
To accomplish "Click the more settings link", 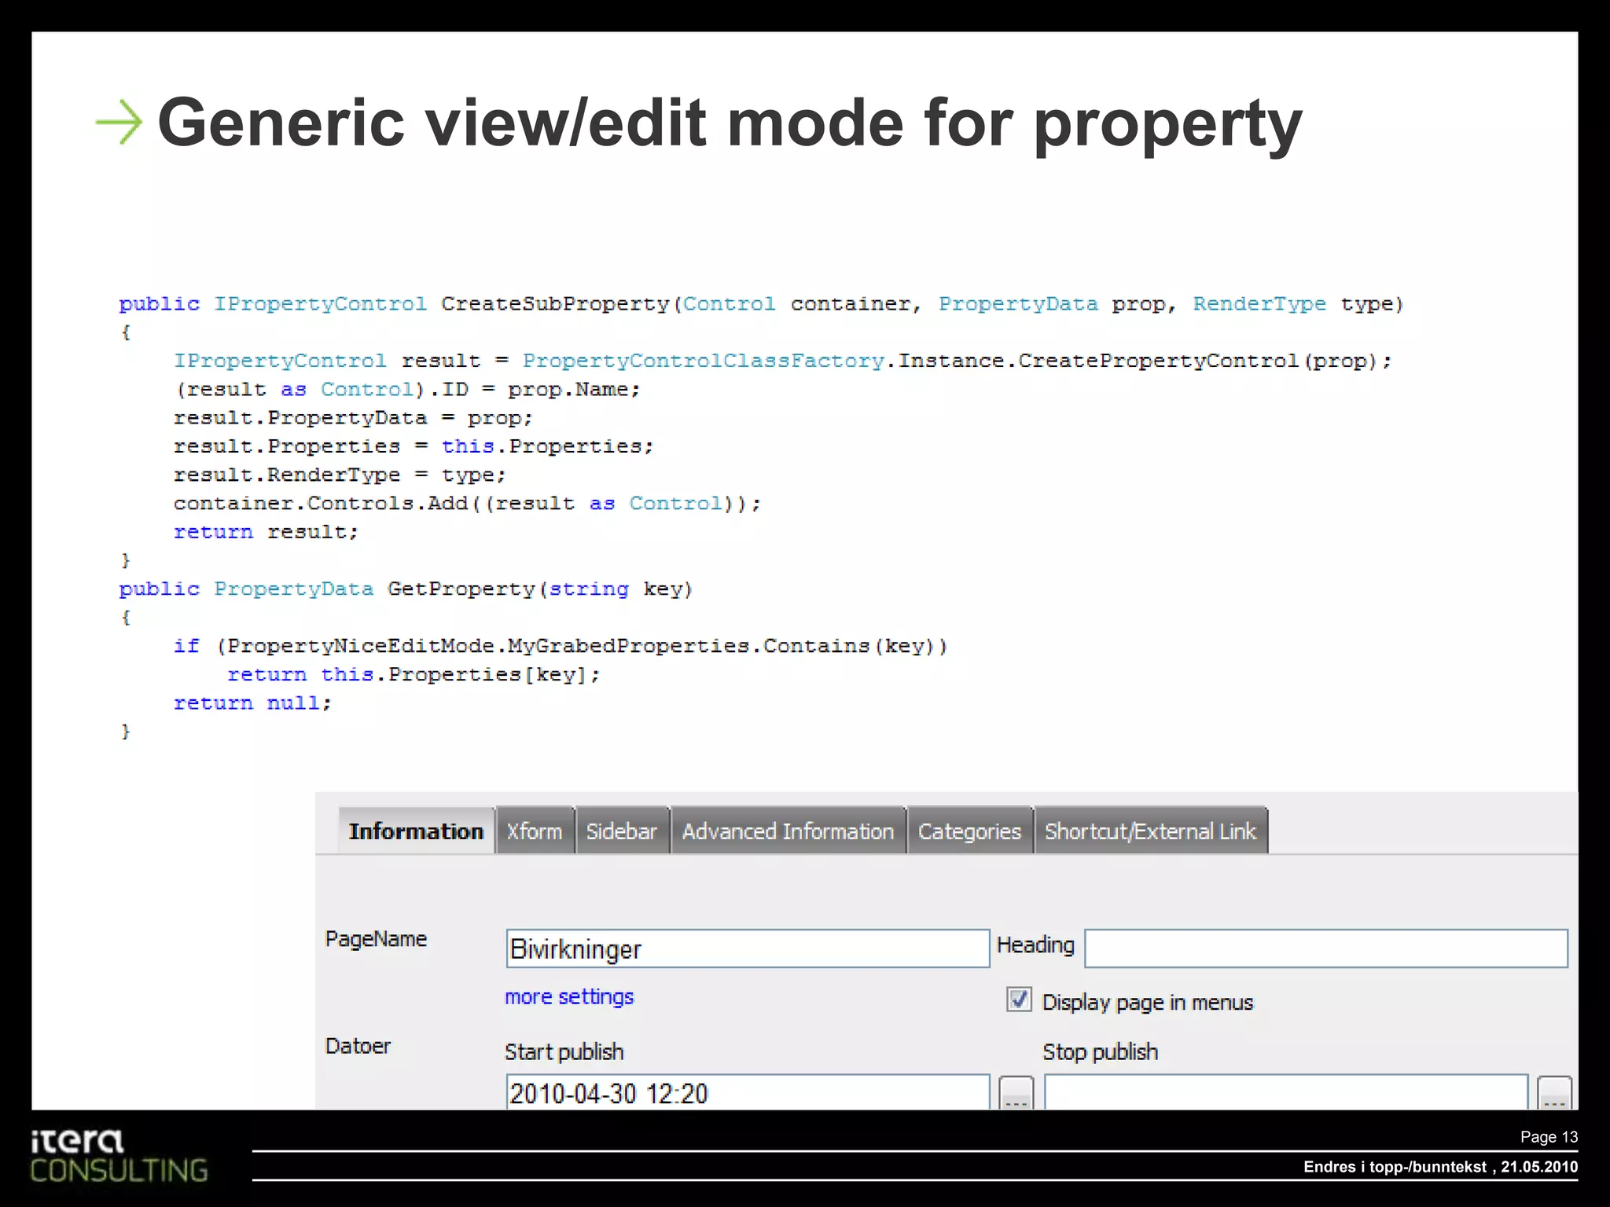I will point(568,996).
